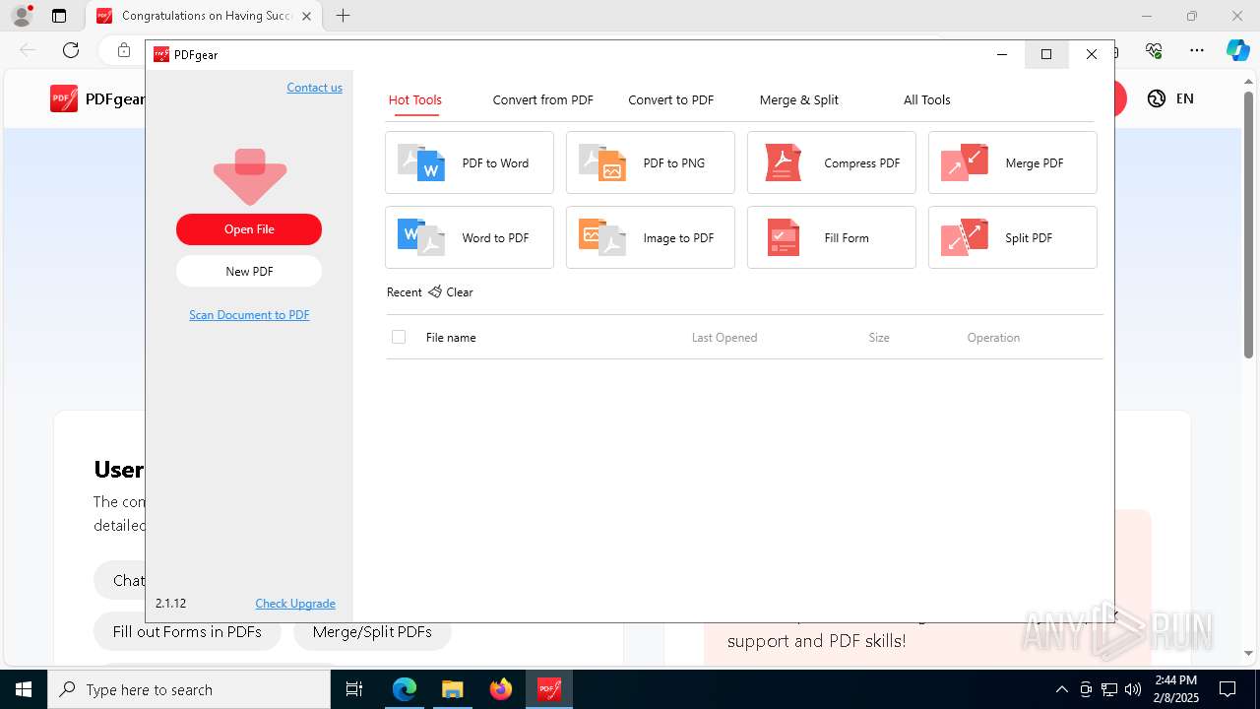Launch the Merge PDF tool
The image size is (1260, 709).
click(1013, 162)
